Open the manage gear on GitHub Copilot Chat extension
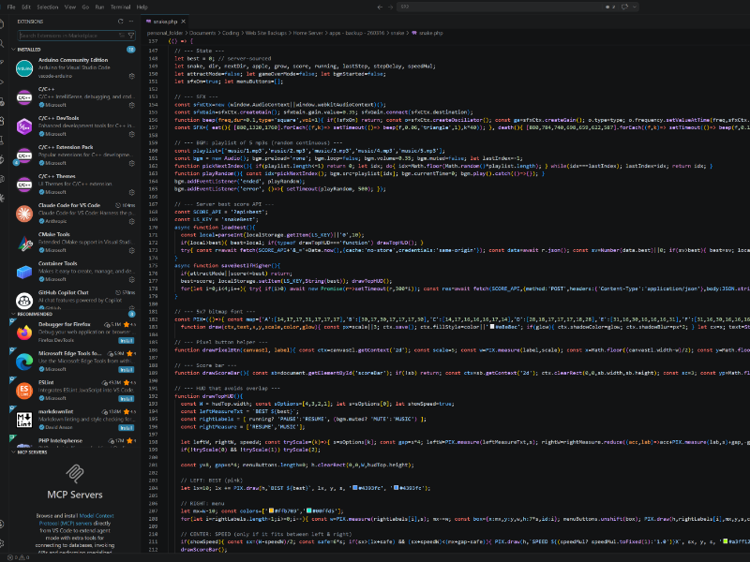The width and height of the screenshot is (750, 562). pyautogui.click(x=130, y=308)
